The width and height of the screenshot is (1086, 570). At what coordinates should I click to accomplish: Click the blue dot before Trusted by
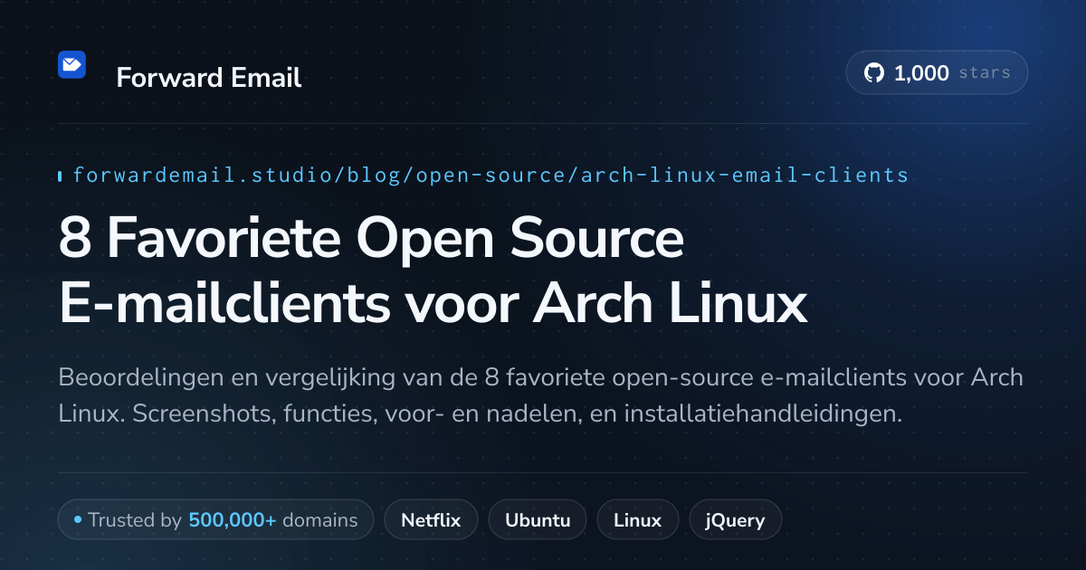tap(78, 520)
